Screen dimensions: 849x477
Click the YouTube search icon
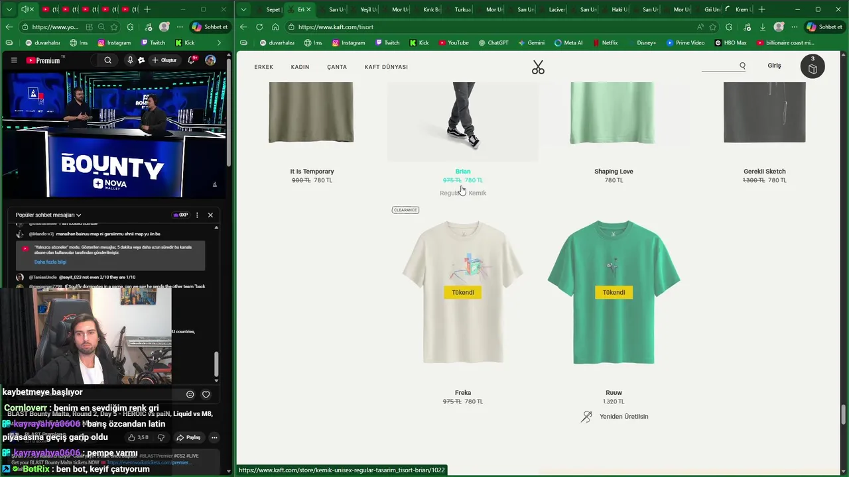click(x=107, y=60)
